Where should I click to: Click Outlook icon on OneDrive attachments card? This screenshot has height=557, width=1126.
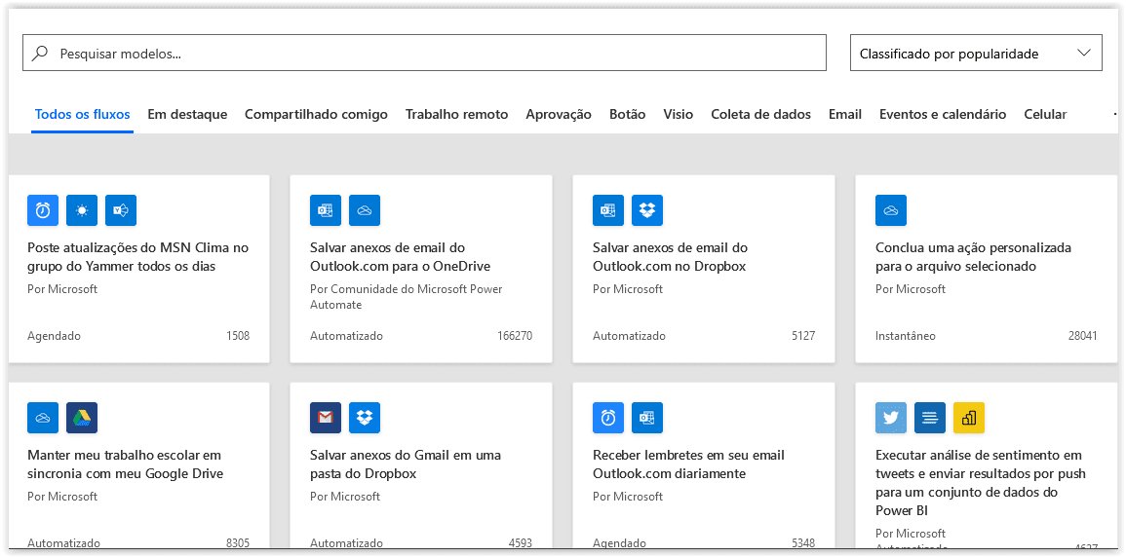(326, 210)
